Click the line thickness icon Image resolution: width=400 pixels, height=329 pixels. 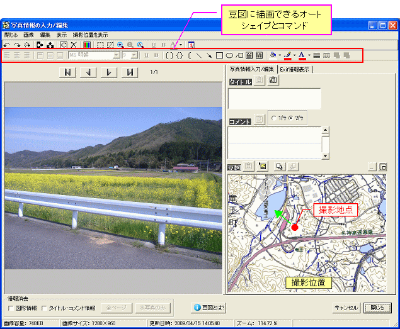click(317, 55)
